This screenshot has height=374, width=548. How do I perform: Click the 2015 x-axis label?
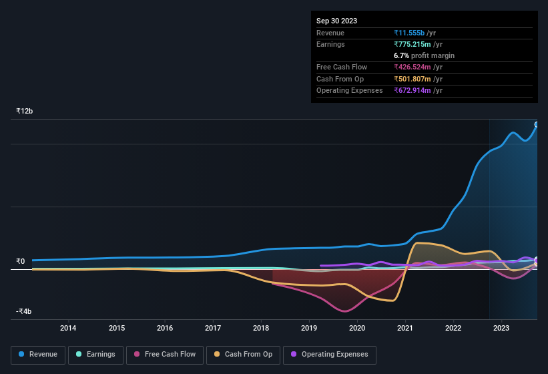(117, 328)
